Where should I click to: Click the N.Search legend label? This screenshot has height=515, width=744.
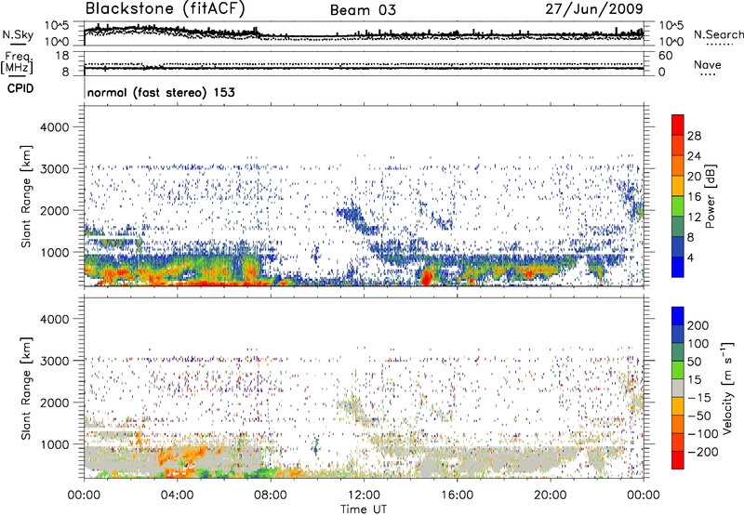click(x=718, y=34)
